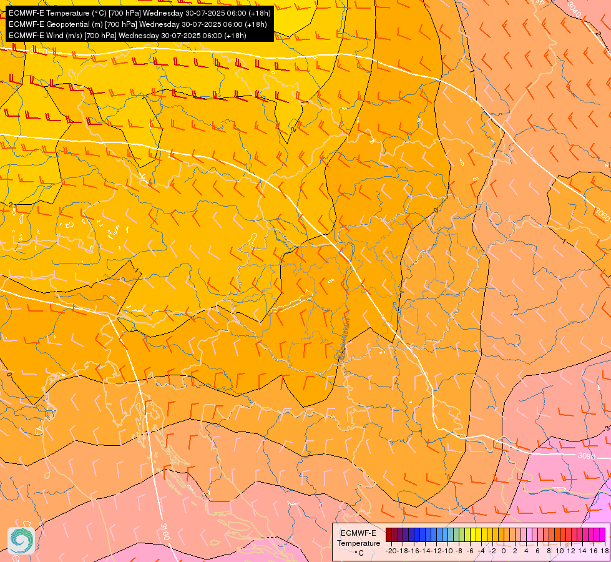Viewport: 611px width, 562px height.
Task: Click the magenta rightmost legend swatch
Action: click(602, 535)
